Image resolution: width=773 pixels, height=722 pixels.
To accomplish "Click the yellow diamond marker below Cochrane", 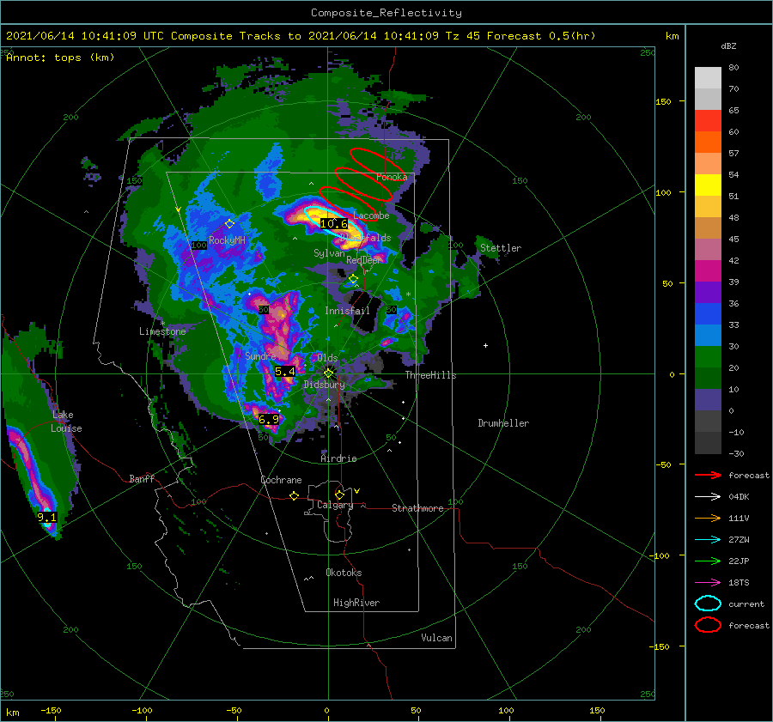I will pos(294,495).
